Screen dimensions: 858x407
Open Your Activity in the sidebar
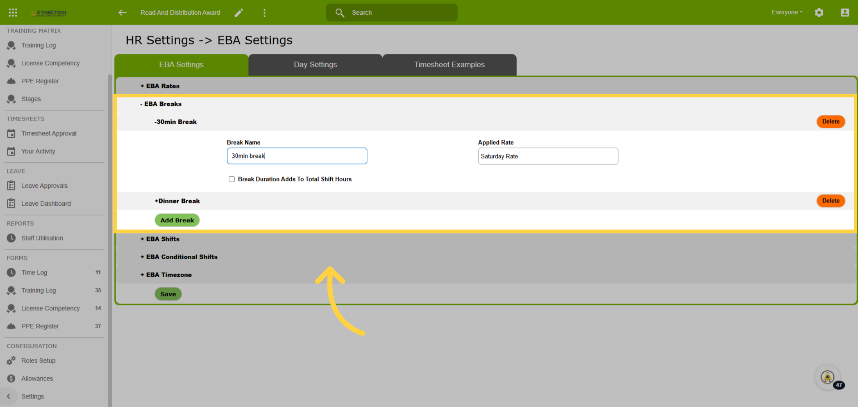click(38, 151)
